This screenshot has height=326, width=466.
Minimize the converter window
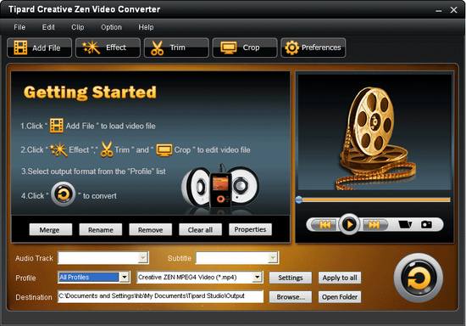point(439,11)
